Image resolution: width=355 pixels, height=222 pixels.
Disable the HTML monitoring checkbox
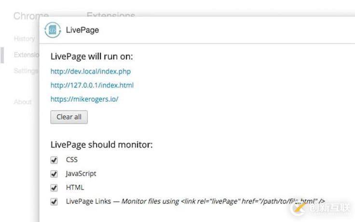point(54,188)
